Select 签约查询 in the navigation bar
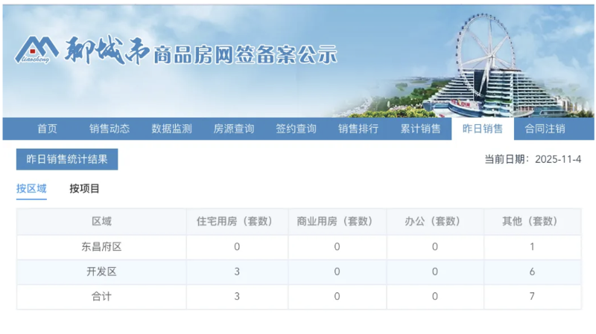This screenshot has height=334, width=596. point(296,129)
